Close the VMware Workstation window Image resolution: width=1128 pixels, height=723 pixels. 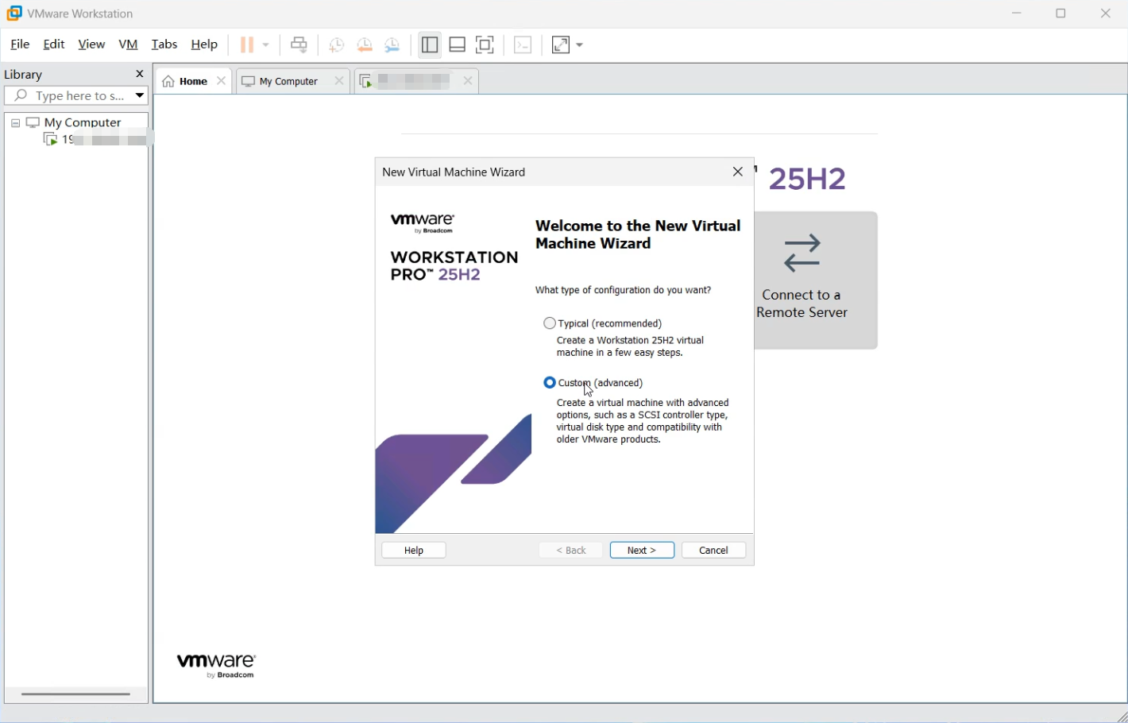tap(1106, 14)
